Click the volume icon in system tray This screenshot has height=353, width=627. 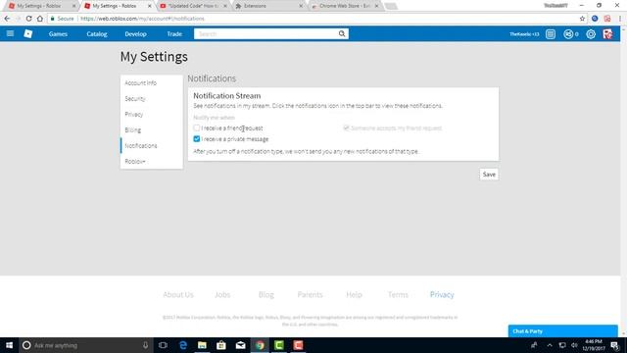(x=574, y=345)
